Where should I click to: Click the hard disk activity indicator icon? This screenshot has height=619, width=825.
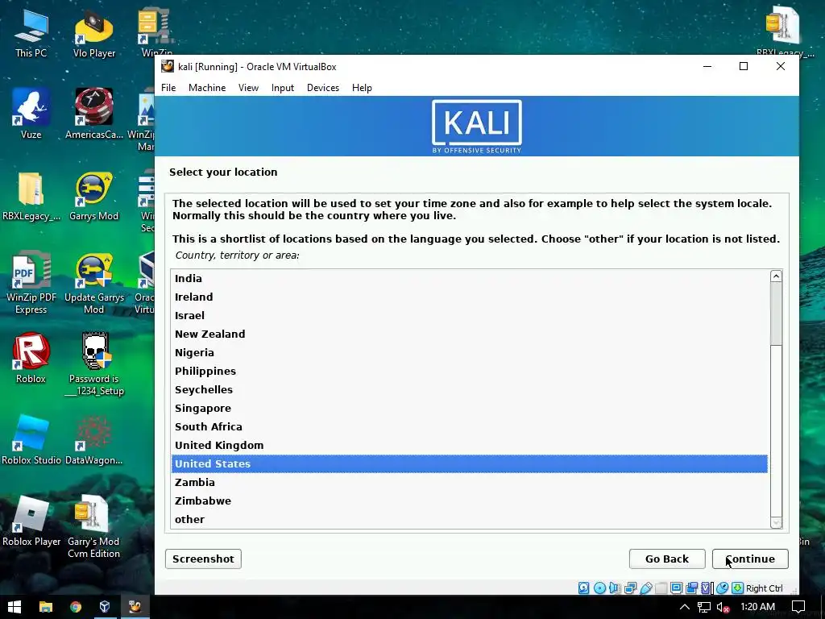(583, 588)
